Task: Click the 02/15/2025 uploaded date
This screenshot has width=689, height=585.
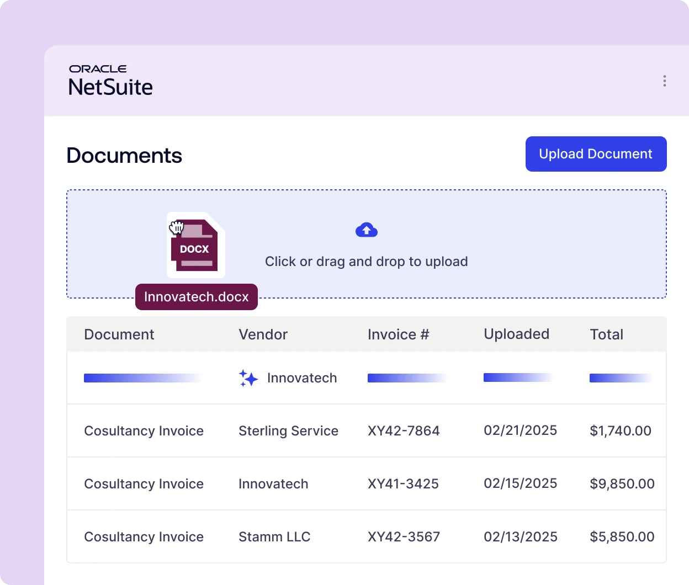Action: click(x=520, y=484)
